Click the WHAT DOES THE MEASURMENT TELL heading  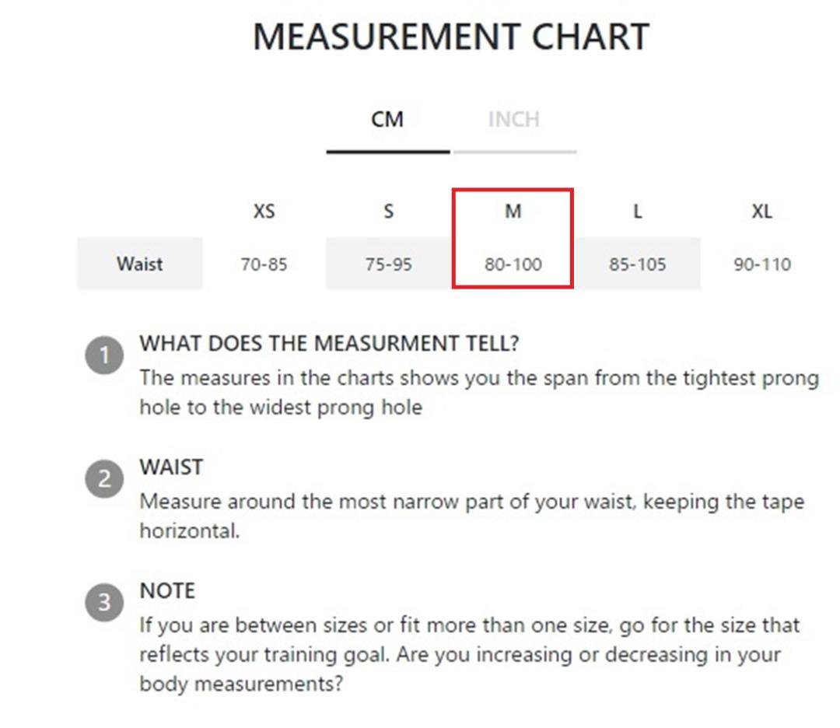[329, 343]
